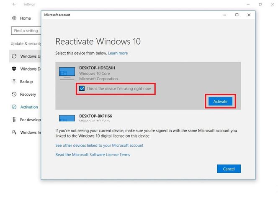Click the Activate button

tap(220, 101)
